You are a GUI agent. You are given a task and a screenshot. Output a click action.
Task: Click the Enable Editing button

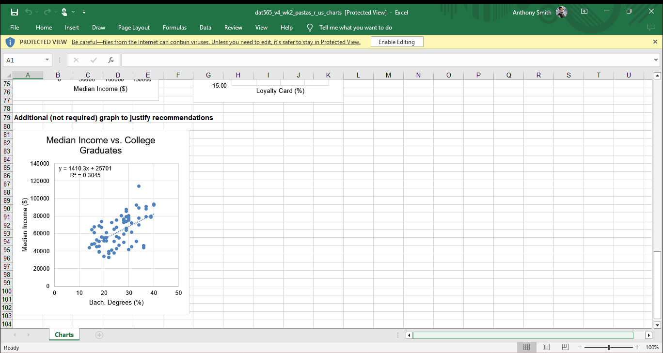[x=397, y=42]
